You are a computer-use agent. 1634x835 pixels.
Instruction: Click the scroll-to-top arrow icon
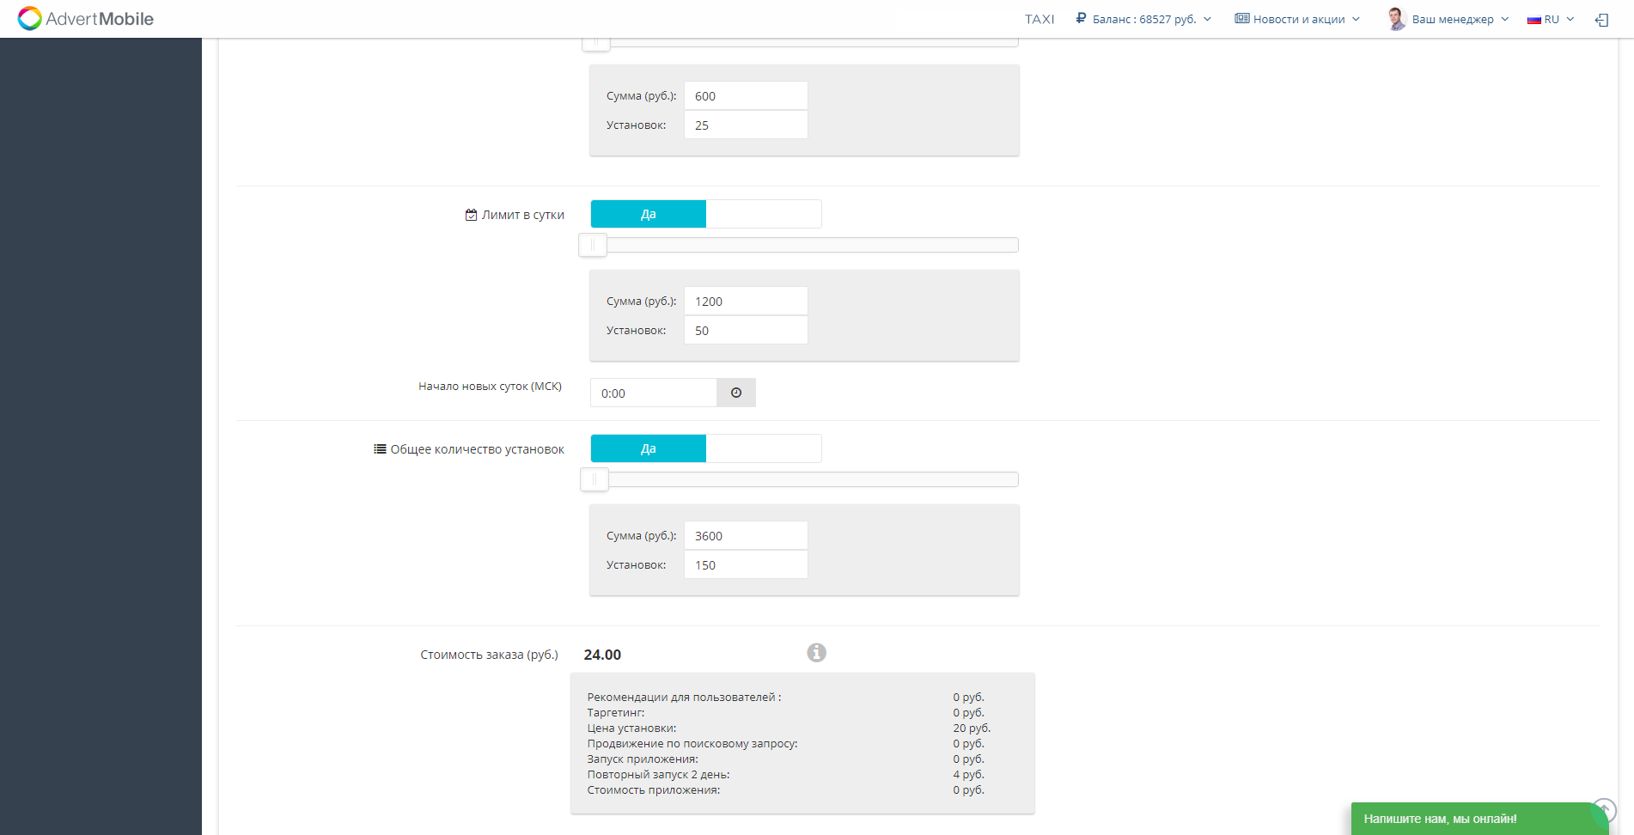[1603, 810]
